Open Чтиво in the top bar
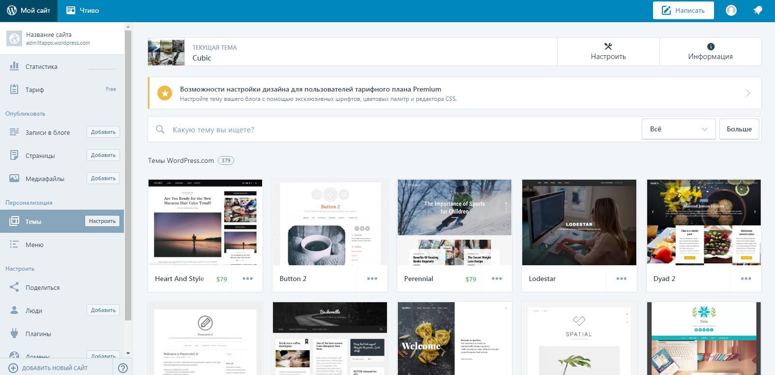Viewport: 775px width, 375px height. [x=83, y=10]
